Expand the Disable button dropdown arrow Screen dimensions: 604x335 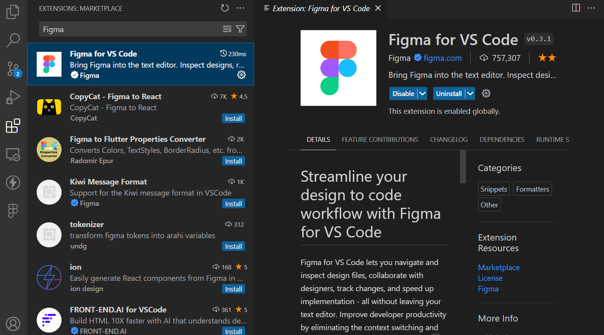point(422,94)
